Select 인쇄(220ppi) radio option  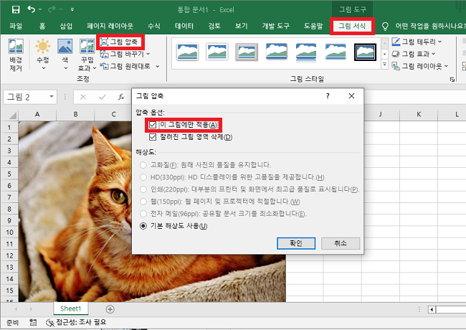coord(143,189)
